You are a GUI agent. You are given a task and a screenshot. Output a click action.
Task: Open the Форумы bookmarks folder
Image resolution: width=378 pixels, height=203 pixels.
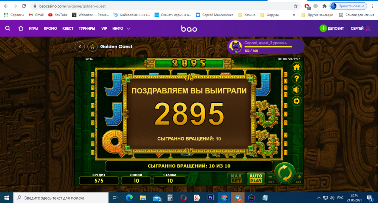coord(270,15)
